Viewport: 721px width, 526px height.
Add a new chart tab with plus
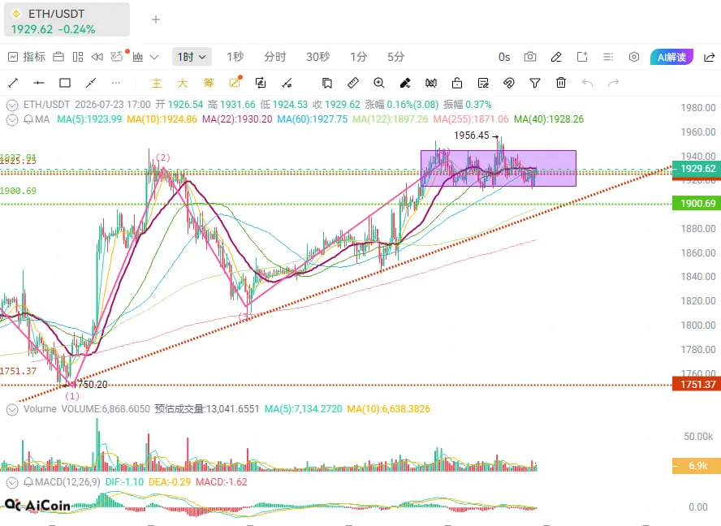tap(156, 19)
